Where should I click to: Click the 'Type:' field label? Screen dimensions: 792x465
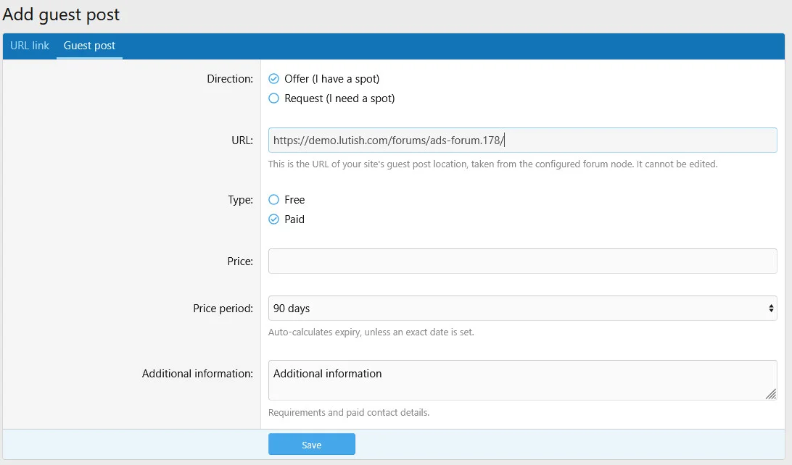pyautogui.click(x=241, y=200)
